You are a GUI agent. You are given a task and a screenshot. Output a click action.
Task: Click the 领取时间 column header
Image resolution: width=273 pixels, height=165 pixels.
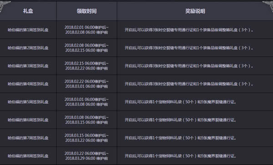point(87,11)
